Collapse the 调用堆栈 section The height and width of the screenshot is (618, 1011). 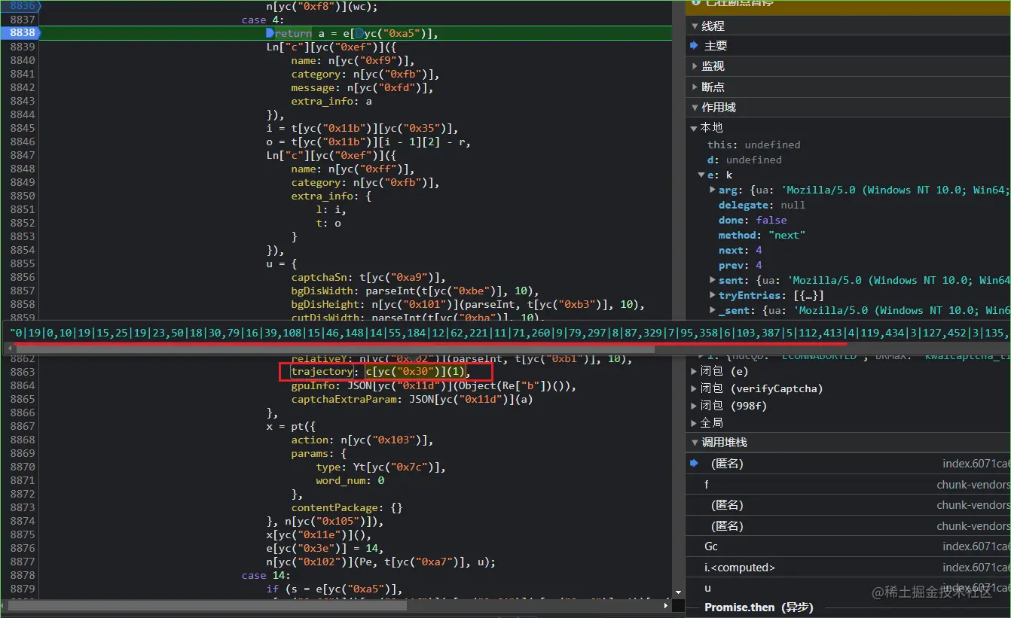click(694, 443)
